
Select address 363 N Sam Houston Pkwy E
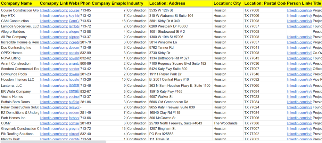(x=180, y=85)
